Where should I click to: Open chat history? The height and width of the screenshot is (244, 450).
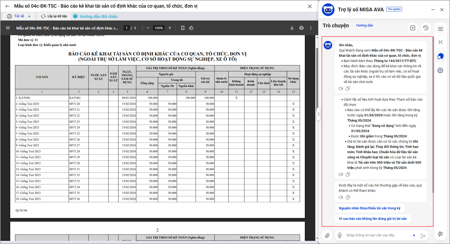tap(426, 28)
